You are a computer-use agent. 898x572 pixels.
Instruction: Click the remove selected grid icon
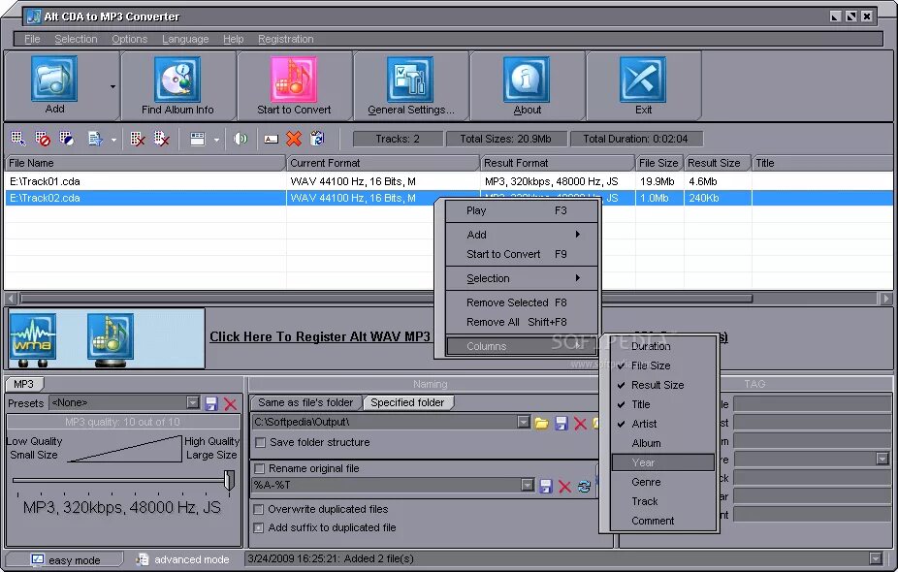coord(138,139)
